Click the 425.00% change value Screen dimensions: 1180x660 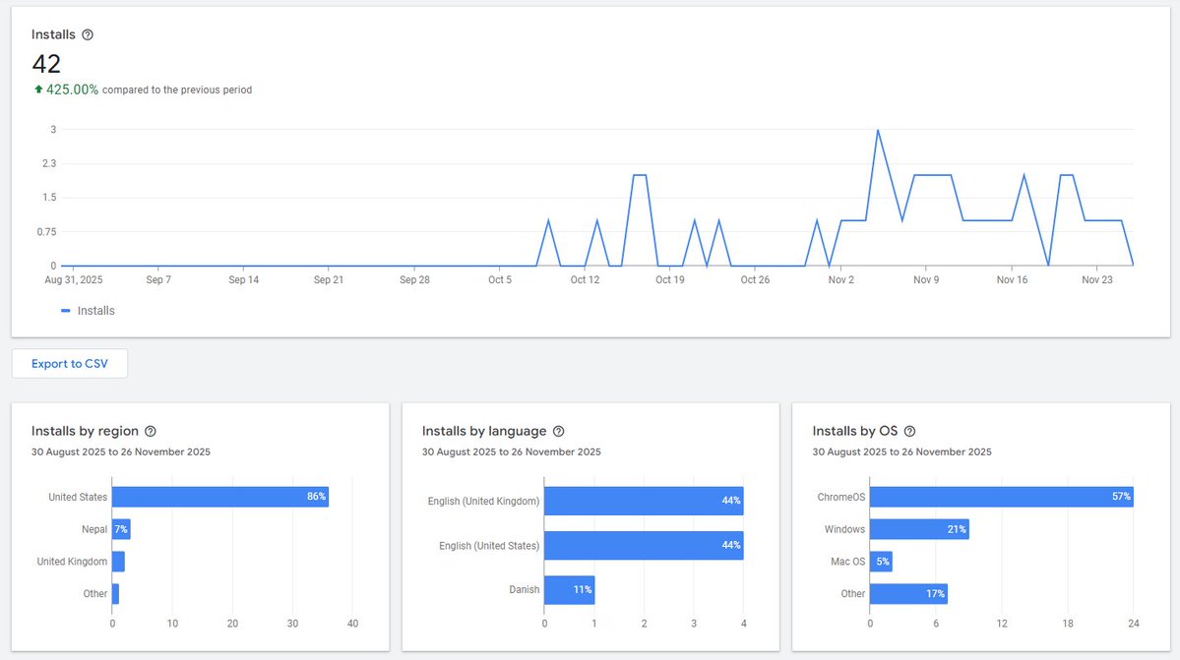[x=72, y=90]
